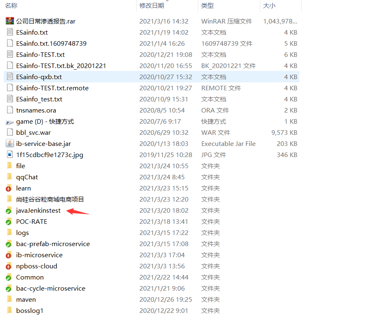Click the size value 9,573 KB
This screenshot has width=365, height=324.
[x=284, y=133]
